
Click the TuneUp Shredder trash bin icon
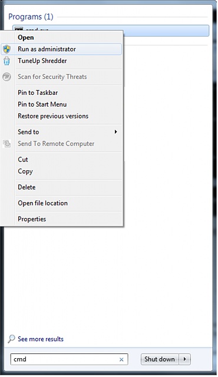tap(6, 61)
